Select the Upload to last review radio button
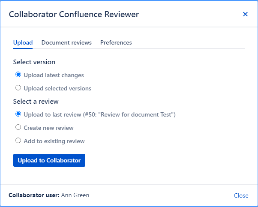258x207 pixels. [x=18, y=114]
